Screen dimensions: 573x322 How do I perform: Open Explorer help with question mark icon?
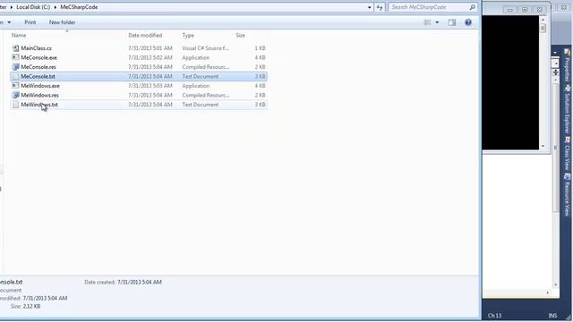pyautogui.click(x=467, y=22)
